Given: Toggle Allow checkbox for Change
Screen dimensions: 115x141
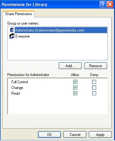Looking at the screenshot, I should (x=75, y=87).
